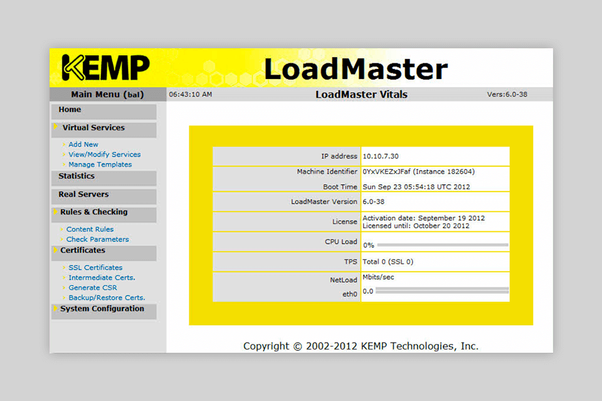This screenshot has width=602, height=401.
Task: Click the IP address value 10.10.7.30
Action: point(381,156)
